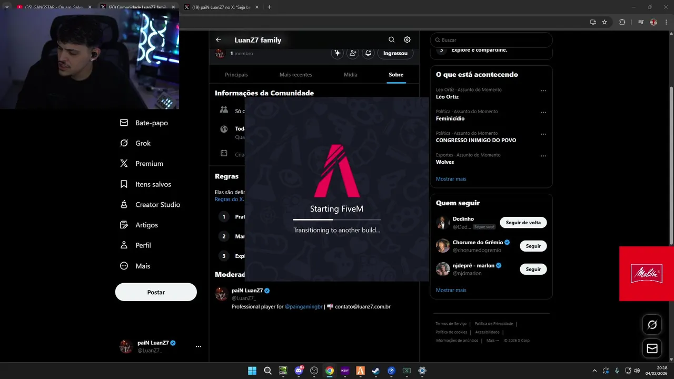Open Termos de Serviço footer link
The width and height of the screenshot is (674, 379).
pos(451,324)
